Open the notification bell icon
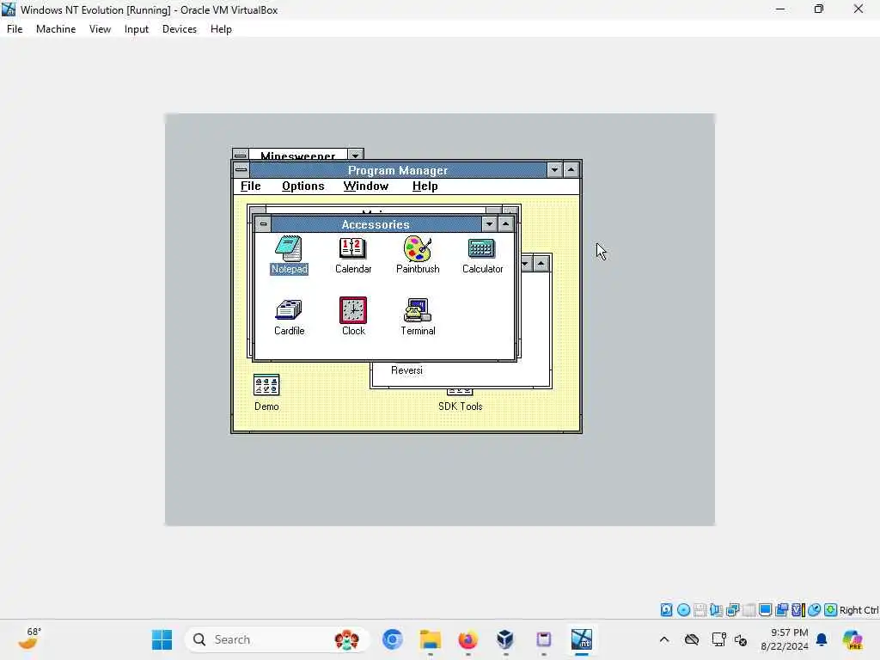This screenshot has width=880, height=660. [822, 639]
